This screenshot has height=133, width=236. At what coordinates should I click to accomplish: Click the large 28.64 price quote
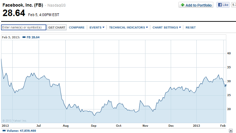click(14, 13)
